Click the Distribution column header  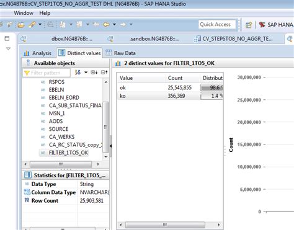[212, 78]
